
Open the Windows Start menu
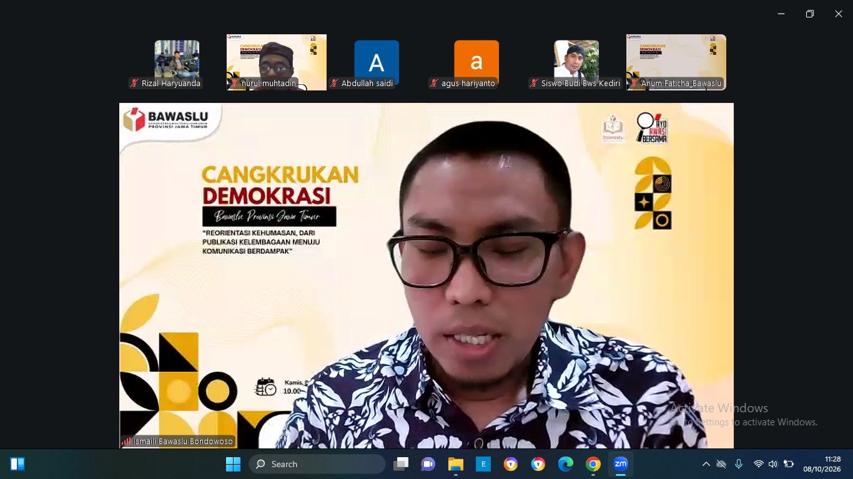(x=233, y=464)
